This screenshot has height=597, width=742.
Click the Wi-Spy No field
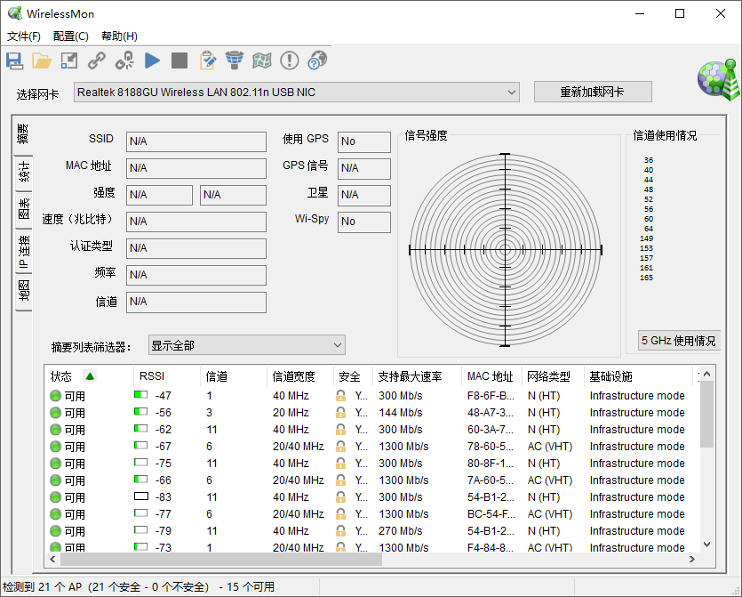(364, 222)
